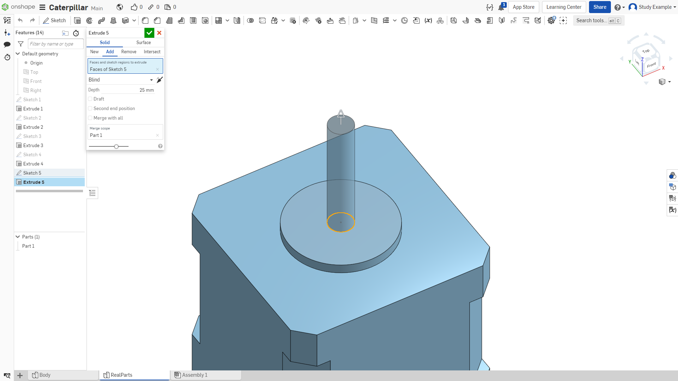Select the New operation tab

[x=94, y=52]
